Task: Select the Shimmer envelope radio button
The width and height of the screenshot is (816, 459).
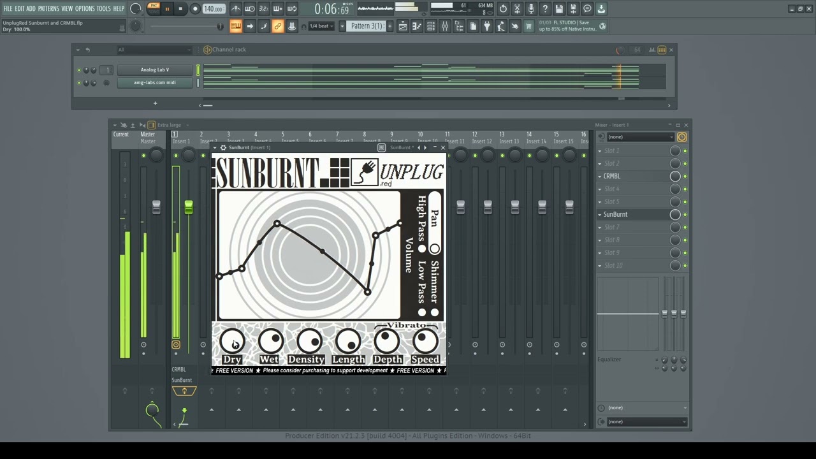Action: (x=435, y=312)
